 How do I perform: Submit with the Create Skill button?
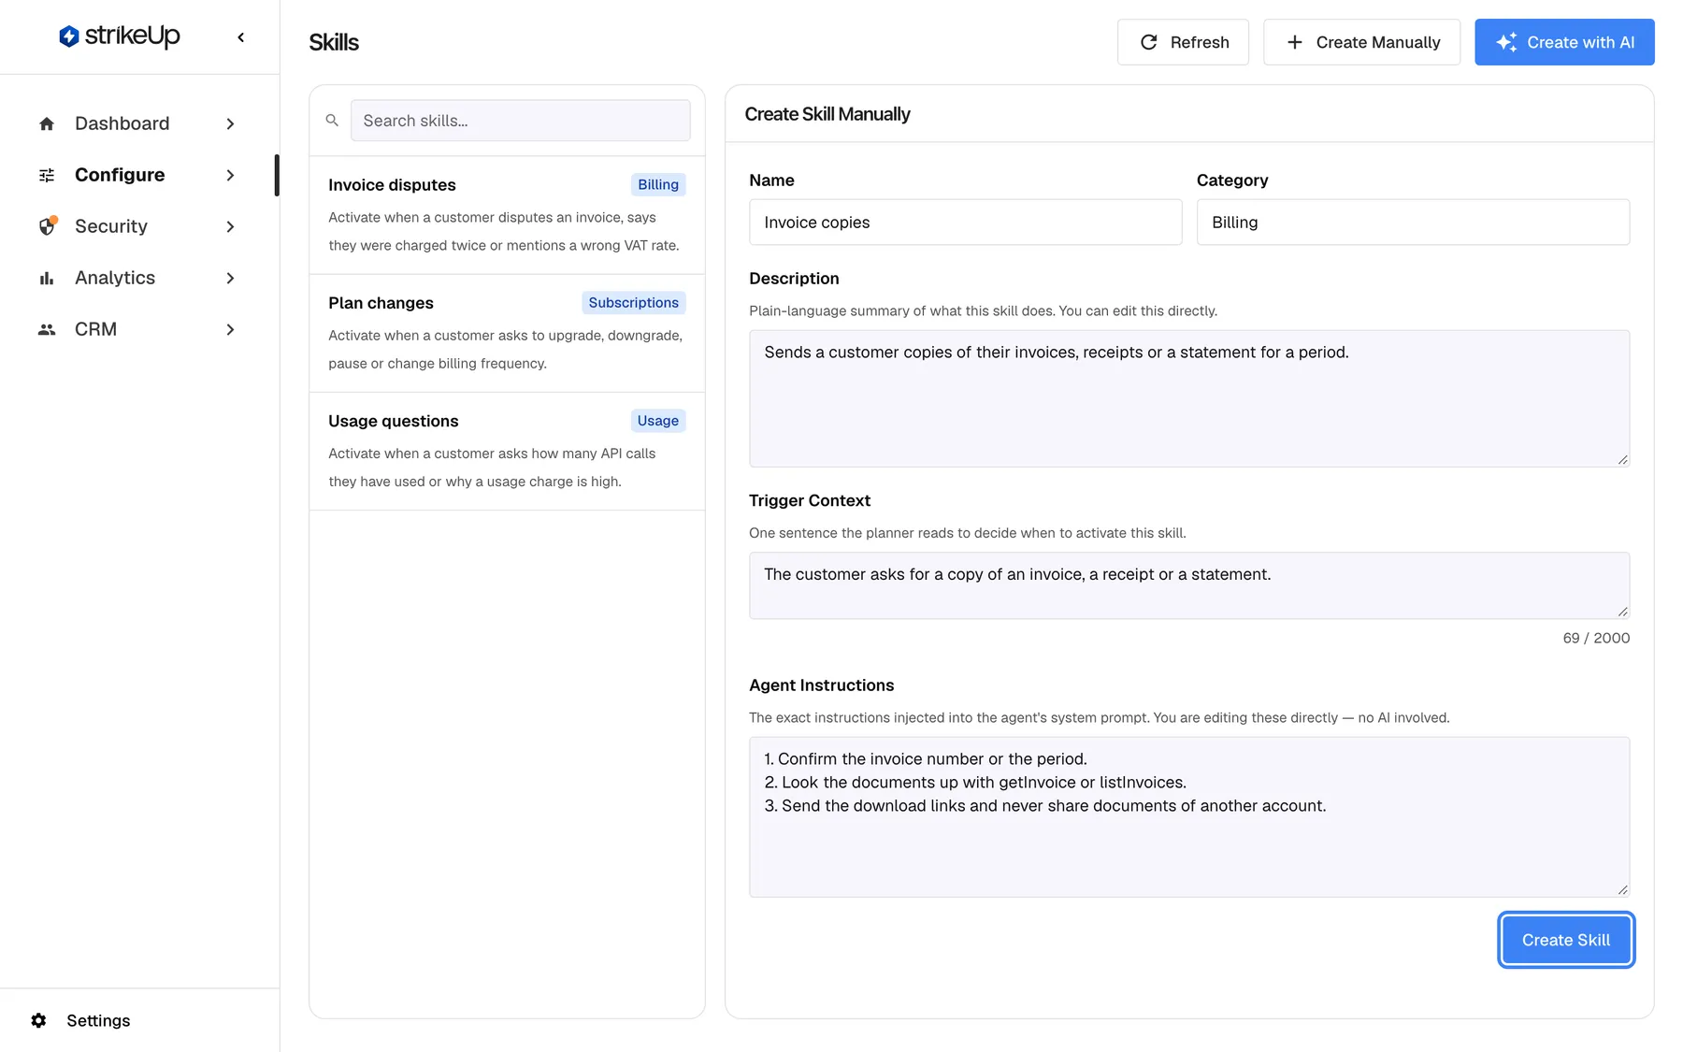click(1566, 940)
